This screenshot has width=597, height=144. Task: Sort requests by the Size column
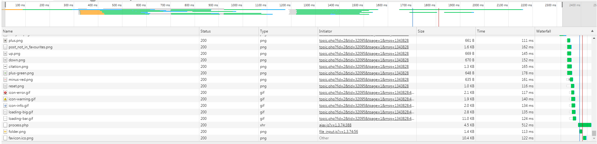point(421,31)
